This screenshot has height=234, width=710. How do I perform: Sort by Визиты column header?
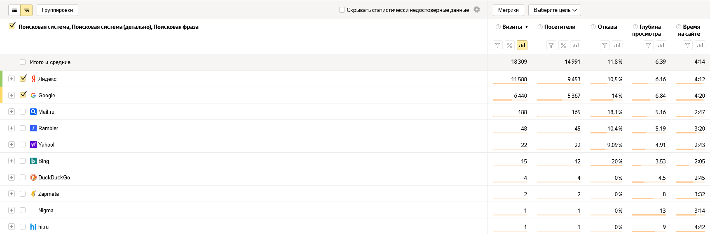point(512,27)
